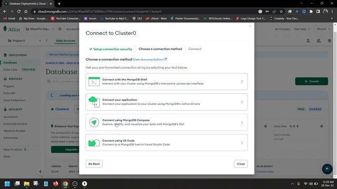Open Triggers in the sidebar

tap(9, 86)
